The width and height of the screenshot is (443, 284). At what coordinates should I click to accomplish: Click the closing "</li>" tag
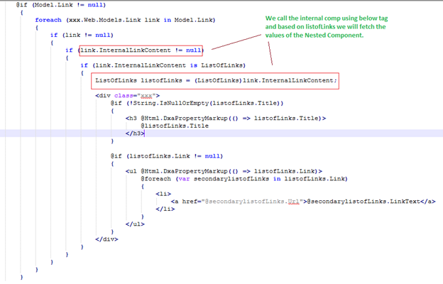pos(165,209)
